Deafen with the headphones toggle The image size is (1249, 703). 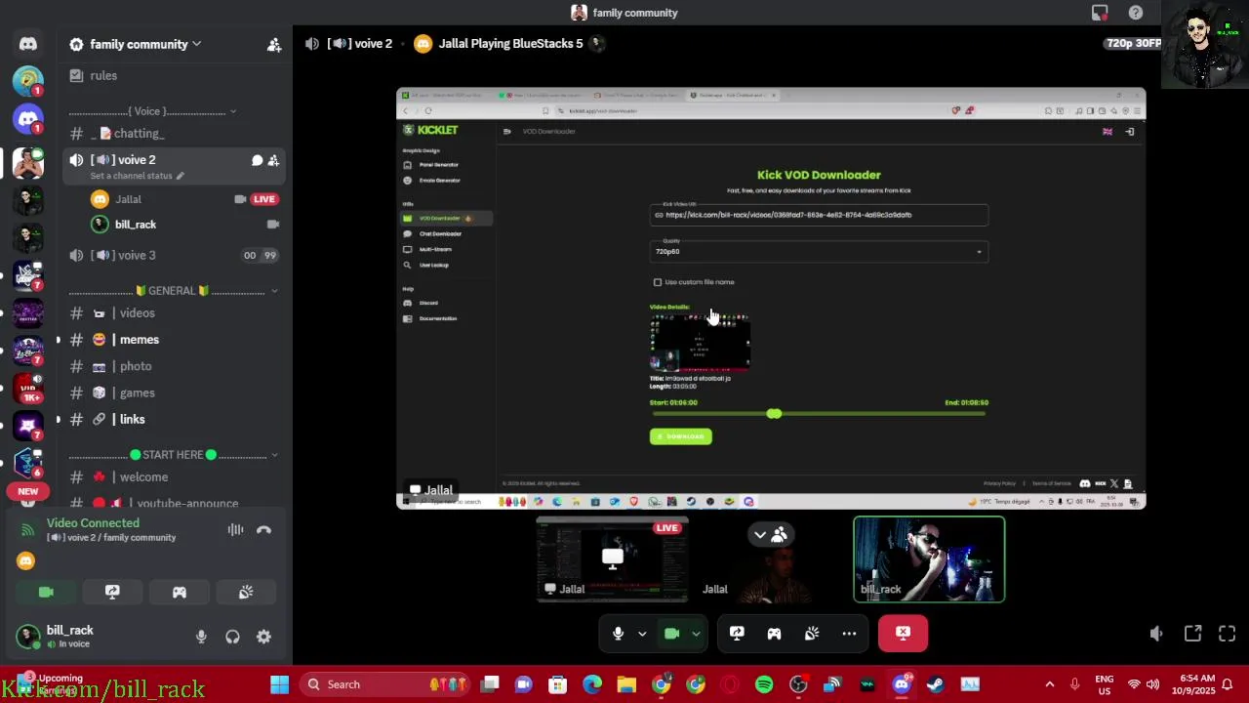click(x=232, y=637)
